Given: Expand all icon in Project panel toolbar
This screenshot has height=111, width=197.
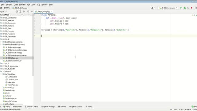Looking at the screenshot, I should [20, 12].
